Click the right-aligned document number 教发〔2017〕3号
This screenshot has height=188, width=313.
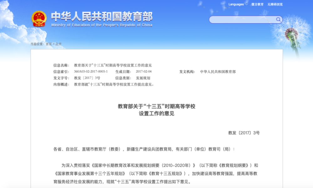coord(244,133)
